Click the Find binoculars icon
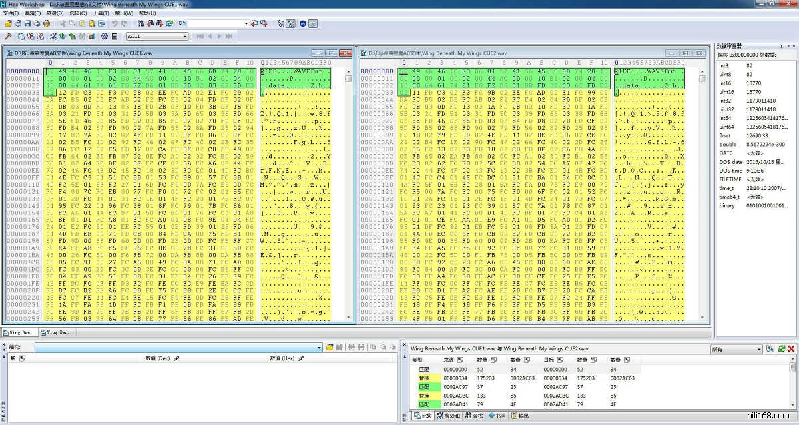Viewport: 799px width, 425px height. (140, 23)
